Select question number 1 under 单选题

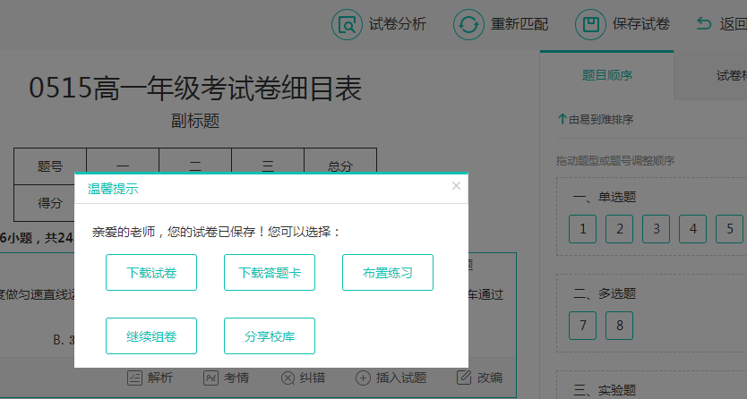tap(582, 229)
